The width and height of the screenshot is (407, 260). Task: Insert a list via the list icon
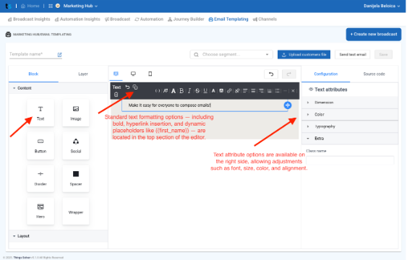(277, 91)
